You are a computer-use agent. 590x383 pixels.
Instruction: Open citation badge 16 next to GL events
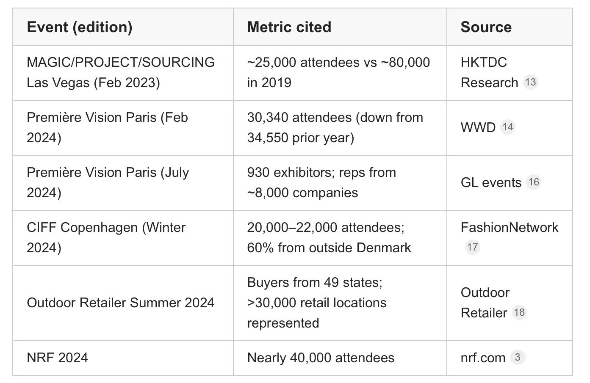[534, 182]
